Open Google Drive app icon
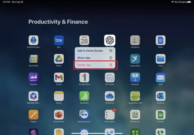Viewport: 194px width, 135px height. [59, 59]
